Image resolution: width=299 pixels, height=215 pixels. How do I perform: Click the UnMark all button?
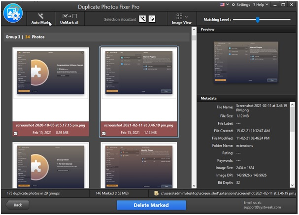point(69,19)
